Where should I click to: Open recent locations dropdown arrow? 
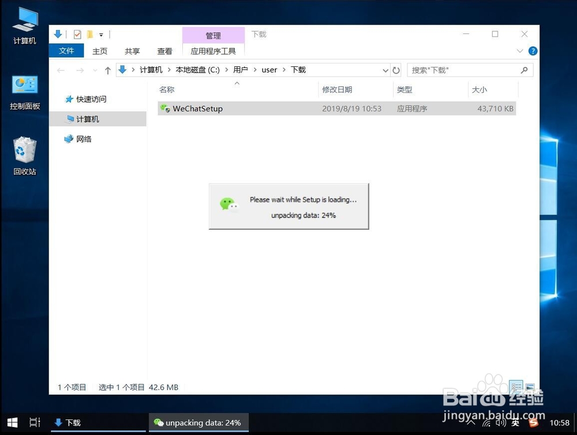coord(95,70)
